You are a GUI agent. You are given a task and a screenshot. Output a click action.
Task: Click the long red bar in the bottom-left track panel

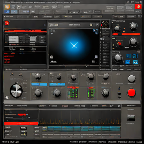pos(21,123)
